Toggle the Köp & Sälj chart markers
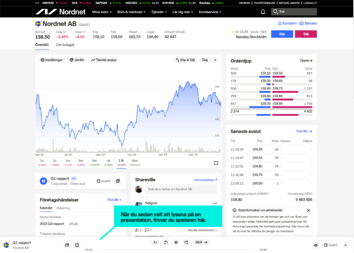This screenshot has height=253, width=354. [x=185, y=60]
